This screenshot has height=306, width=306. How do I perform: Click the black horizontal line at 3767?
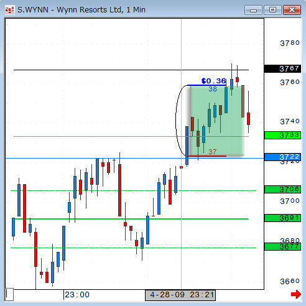pos(131,70)
